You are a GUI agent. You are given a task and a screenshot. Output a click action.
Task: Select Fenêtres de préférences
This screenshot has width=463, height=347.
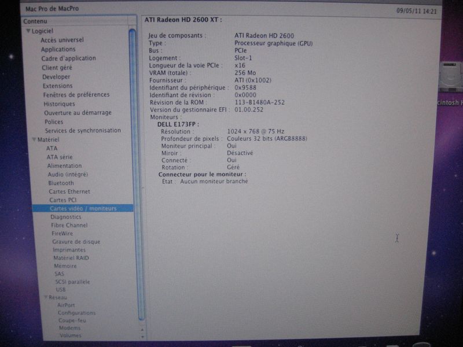coord(76,95)
